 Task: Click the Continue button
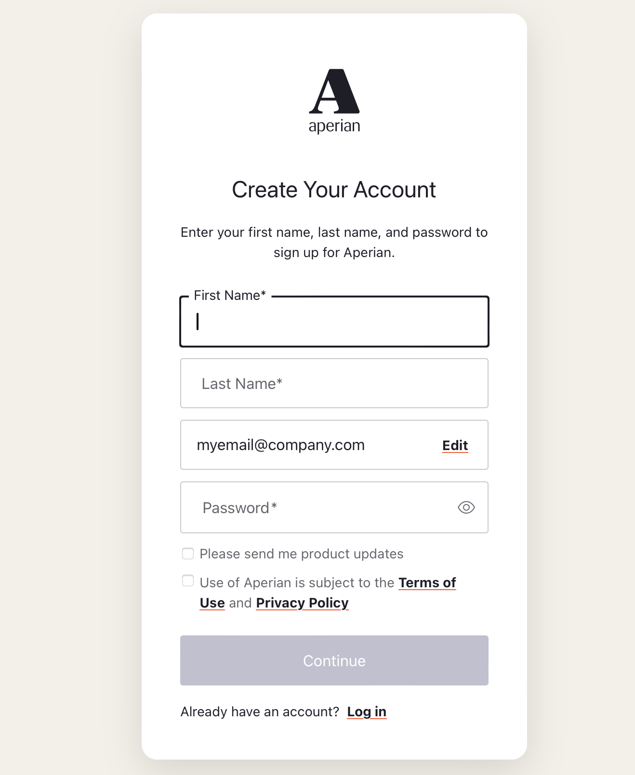click(x=334, y=660)
